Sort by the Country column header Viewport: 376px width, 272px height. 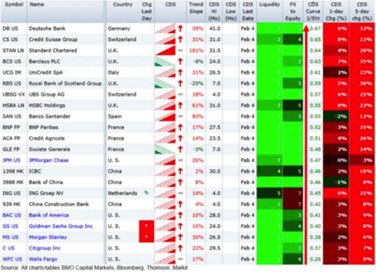point(123,4)
